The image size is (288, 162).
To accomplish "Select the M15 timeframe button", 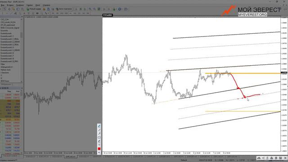I will click(x=62, y=13).
